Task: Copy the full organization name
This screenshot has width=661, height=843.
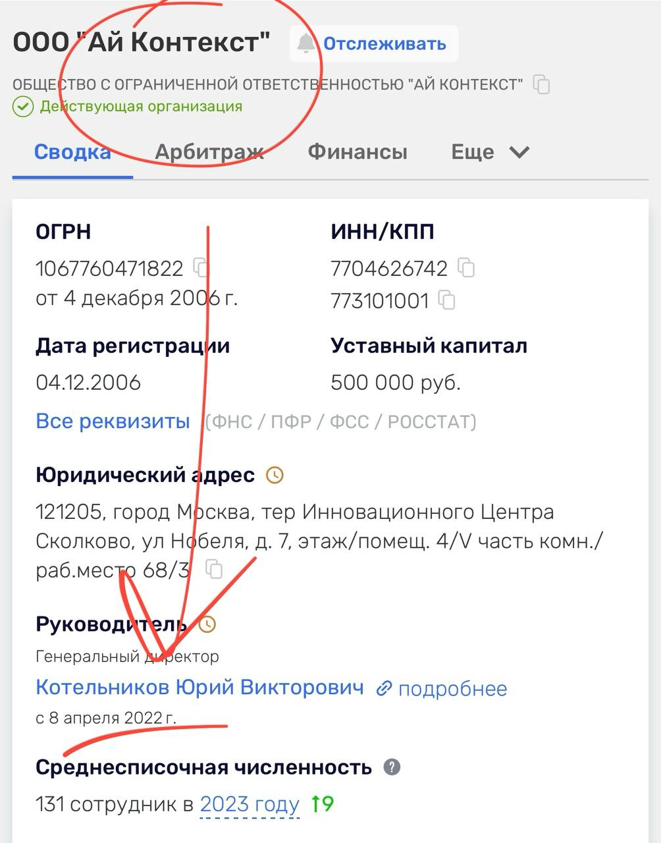Action: pyautogui.click(x=541, y=84)
